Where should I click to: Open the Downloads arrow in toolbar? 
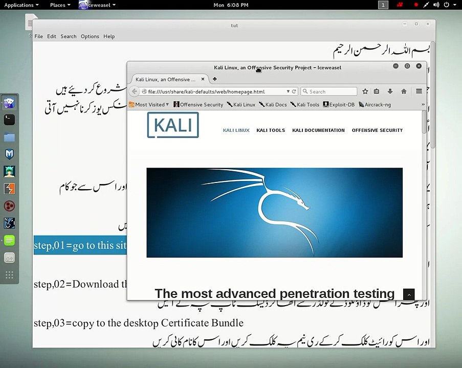[390, 91]
